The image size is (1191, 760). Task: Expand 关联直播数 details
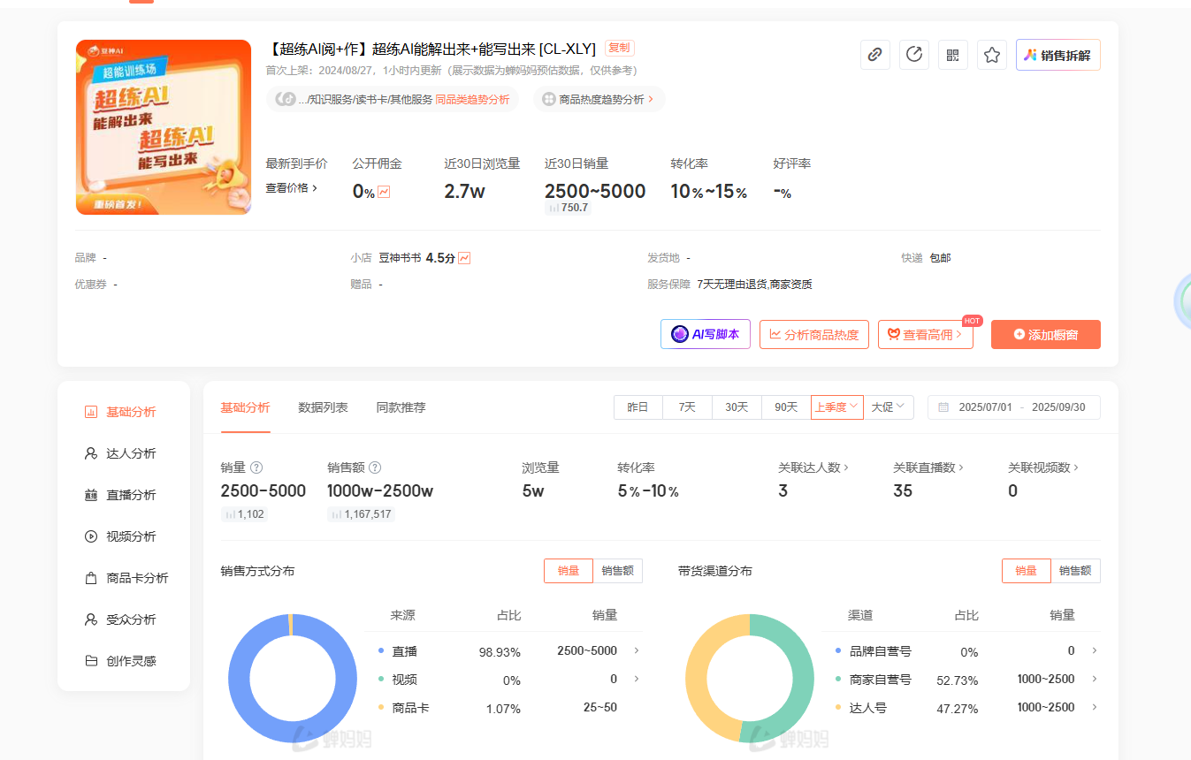pos(928,467)
